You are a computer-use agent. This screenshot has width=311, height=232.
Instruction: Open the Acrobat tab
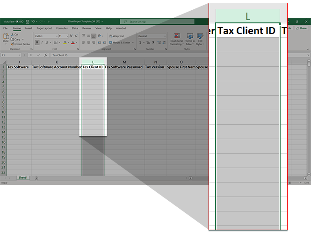coord(121,28)
